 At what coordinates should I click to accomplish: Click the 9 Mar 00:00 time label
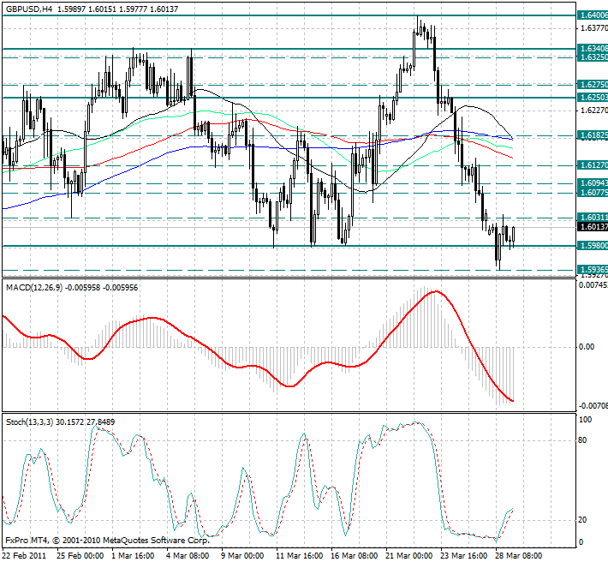pyautogui.click(x=242, y=556)
